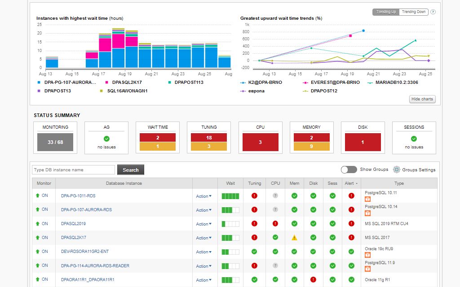Click the Hide charts button
This screenshot has width=460, height=287.
pos(422,99)
